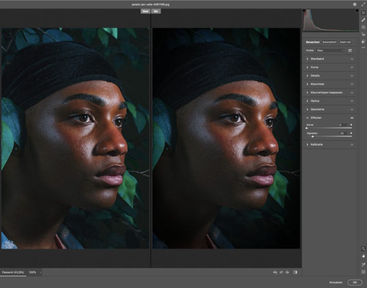Select the Zoom tool magnifier icon

pos(363,249)
